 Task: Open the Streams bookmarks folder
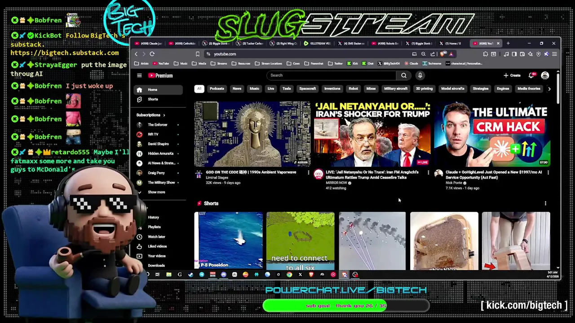click(220, 64)
